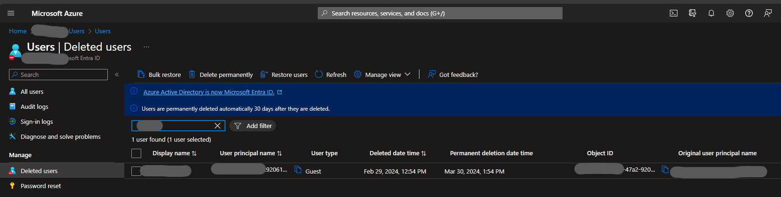This screenshot has width=781, height=197.
Task: Click the Feb 29, 2024, 12:54 PM cell
Action: (x=395, y=171)
